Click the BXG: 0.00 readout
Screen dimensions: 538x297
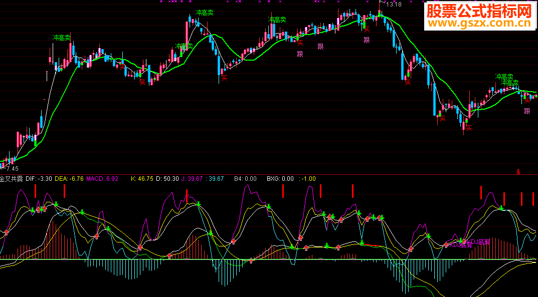280,178
